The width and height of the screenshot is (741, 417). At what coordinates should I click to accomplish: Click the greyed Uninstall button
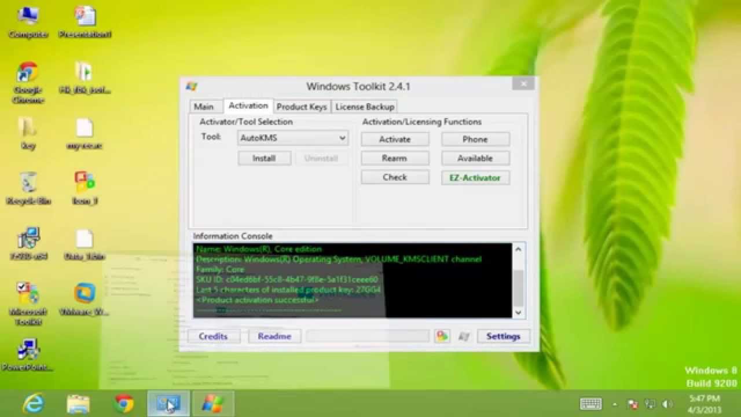tap(321, 158)
